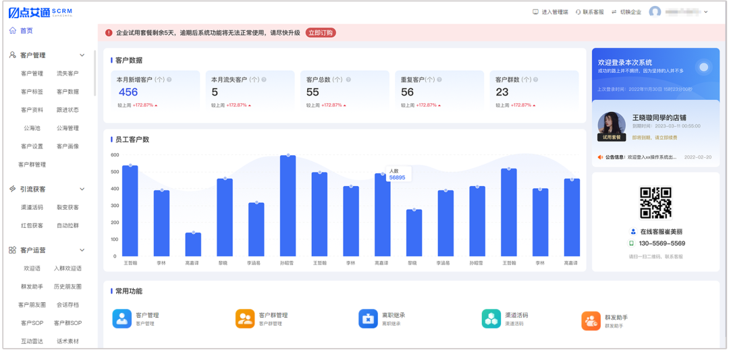Open 裂变获客 in the sidebar
Viewport: 729px width, 350px height.
tap(68, 208)
